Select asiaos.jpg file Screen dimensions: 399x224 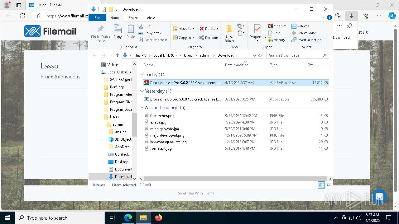236,122
